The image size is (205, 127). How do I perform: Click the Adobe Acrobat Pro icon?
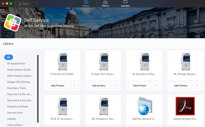pyautogui.click(x=185, y=106)
